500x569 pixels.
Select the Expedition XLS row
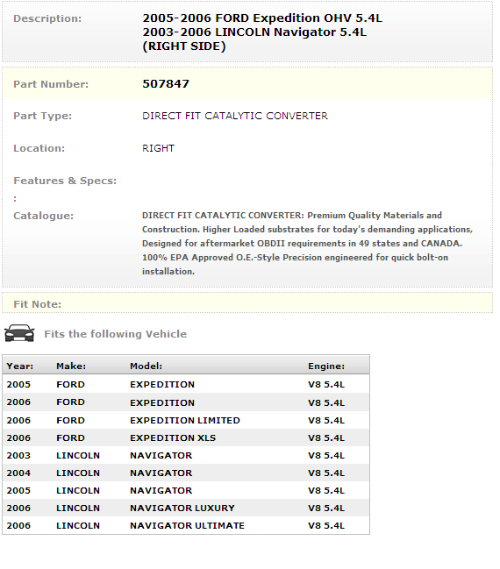click(186, 437)
